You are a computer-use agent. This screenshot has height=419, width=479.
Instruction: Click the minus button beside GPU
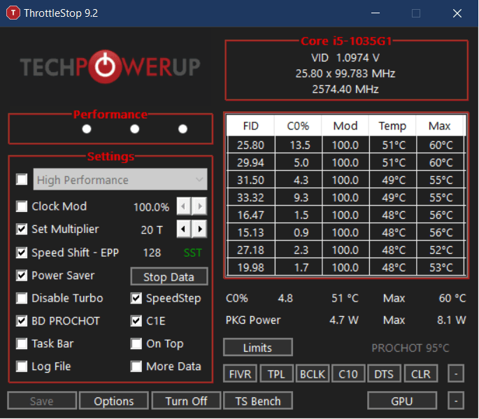456,400
